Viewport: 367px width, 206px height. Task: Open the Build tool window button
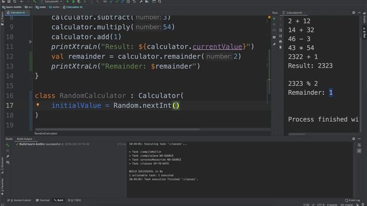[58, 200]
